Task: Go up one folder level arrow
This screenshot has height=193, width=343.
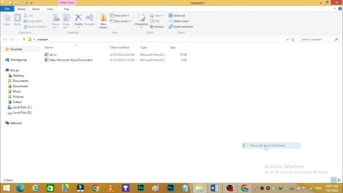Action: point(24,40)
